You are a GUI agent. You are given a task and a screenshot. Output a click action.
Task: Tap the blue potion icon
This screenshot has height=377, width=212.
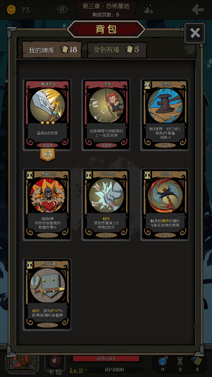point(163,361)
